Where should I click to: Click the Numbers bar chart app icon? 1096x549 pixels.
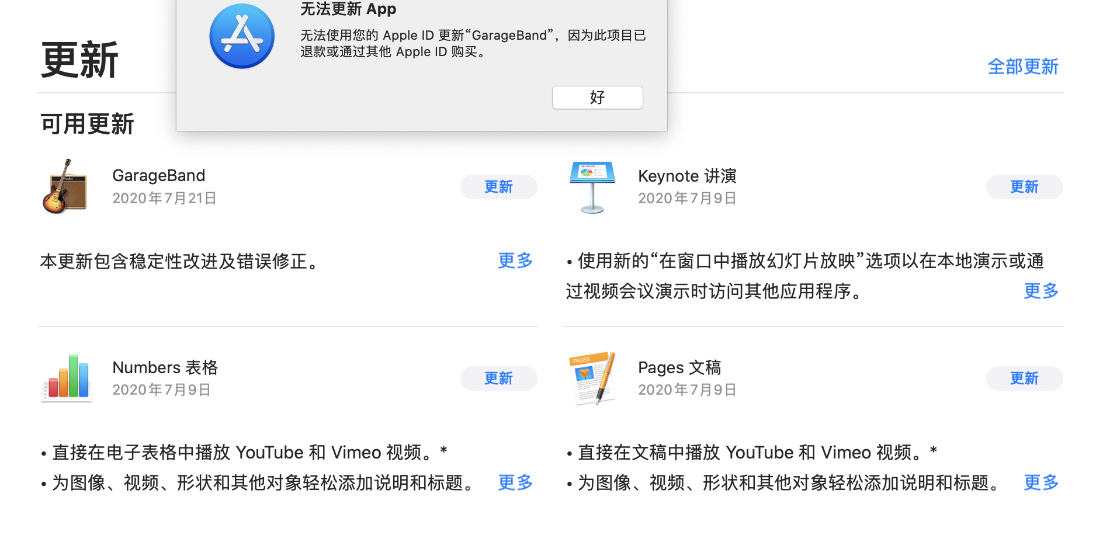click(67, 378)
